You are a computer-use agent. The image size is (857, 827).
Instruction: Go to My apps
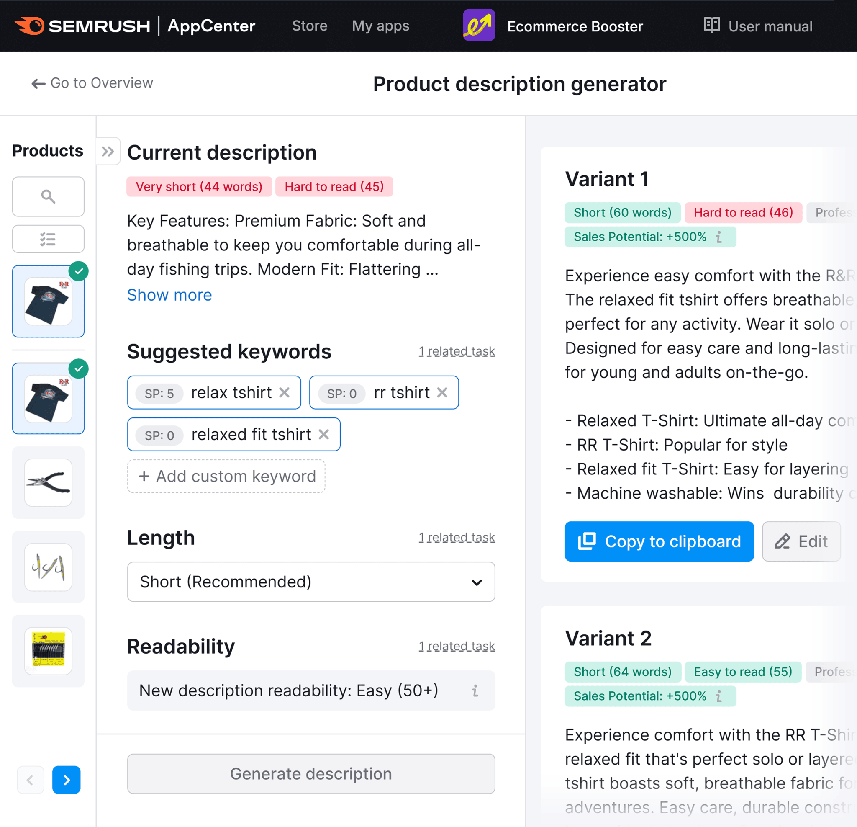tap(380, 26)
